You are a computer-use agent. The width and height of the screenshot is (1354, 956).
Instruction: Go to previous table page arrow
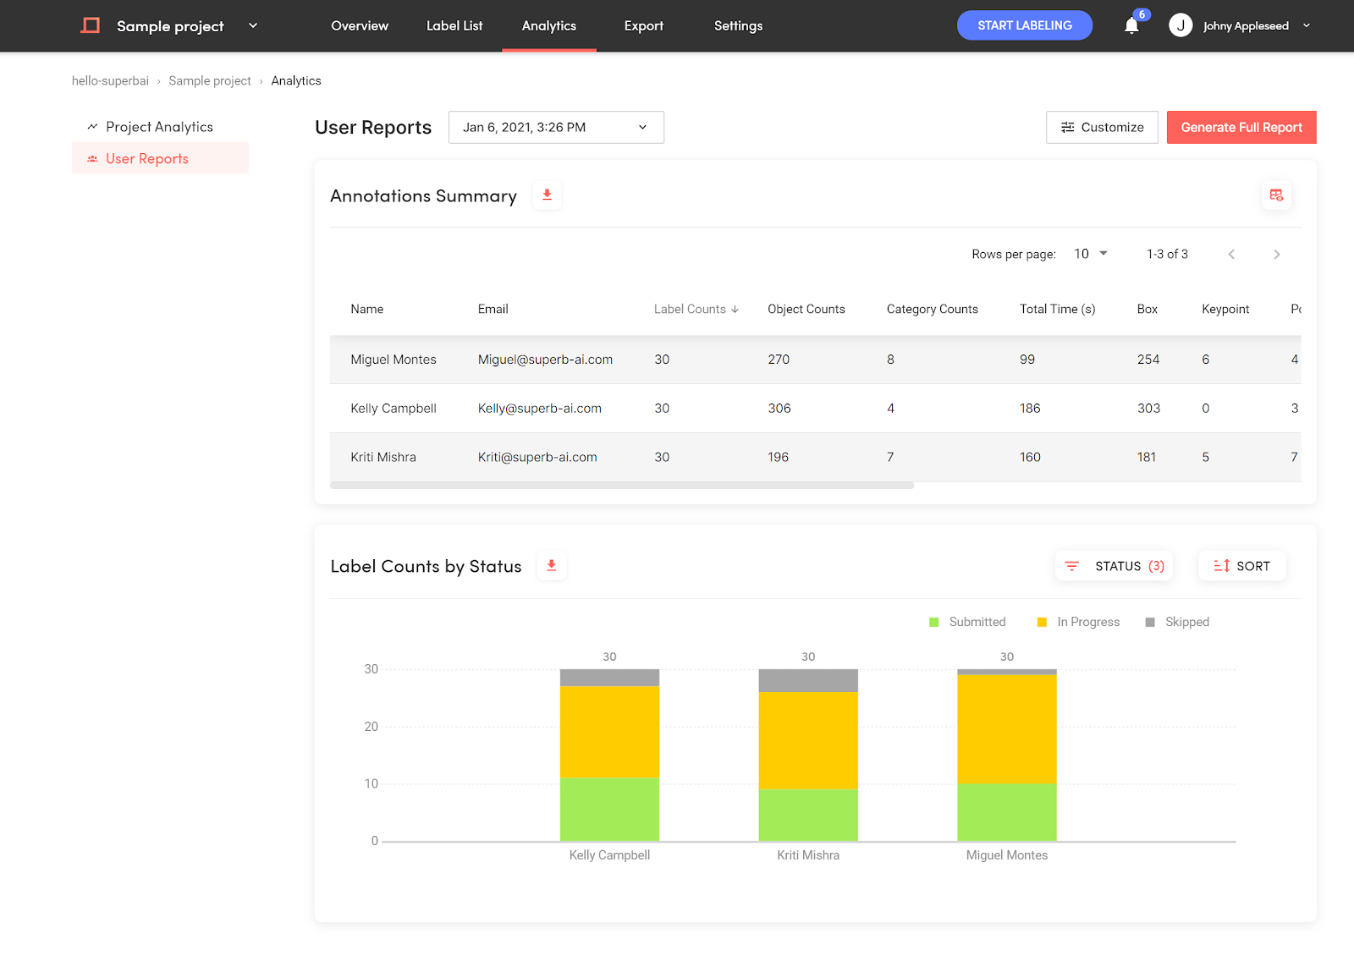(1231, 255)
